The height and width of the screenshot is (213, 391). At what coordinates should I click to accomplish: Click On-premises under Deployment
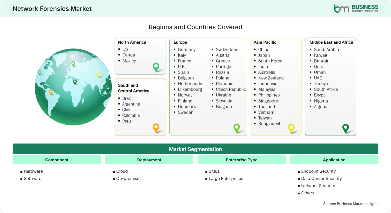[x=129, y=178]
